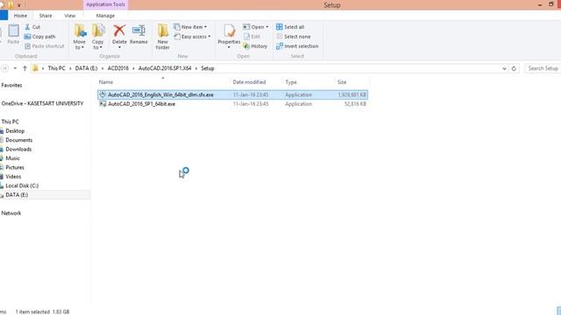Viewport: 561px width, 315px height.
Task: Click Invert selection in ribbon
Action: pos(297,46)
